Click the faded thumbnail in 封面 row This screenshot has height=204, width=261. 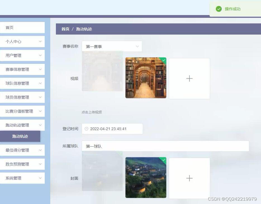pyautogui.click(x=102, y=171)
